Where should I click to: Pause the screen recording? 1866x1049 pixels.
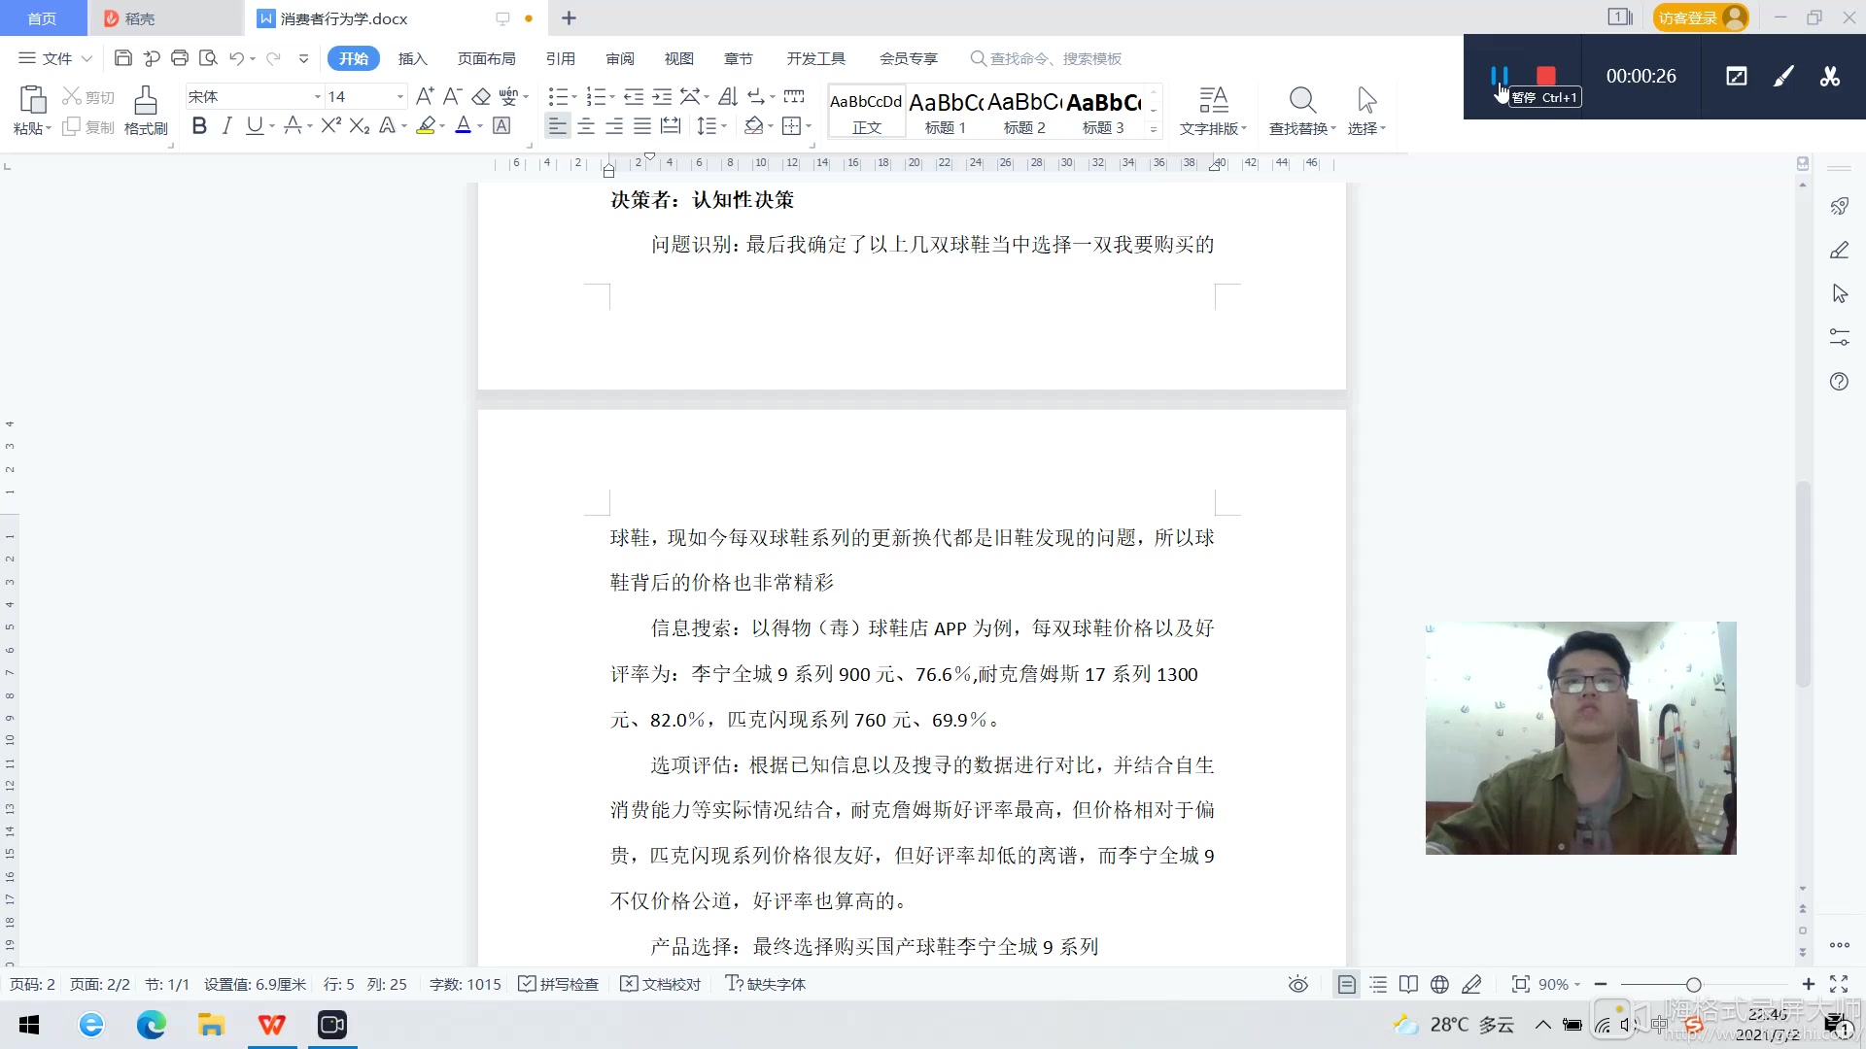pos(1500,75)
